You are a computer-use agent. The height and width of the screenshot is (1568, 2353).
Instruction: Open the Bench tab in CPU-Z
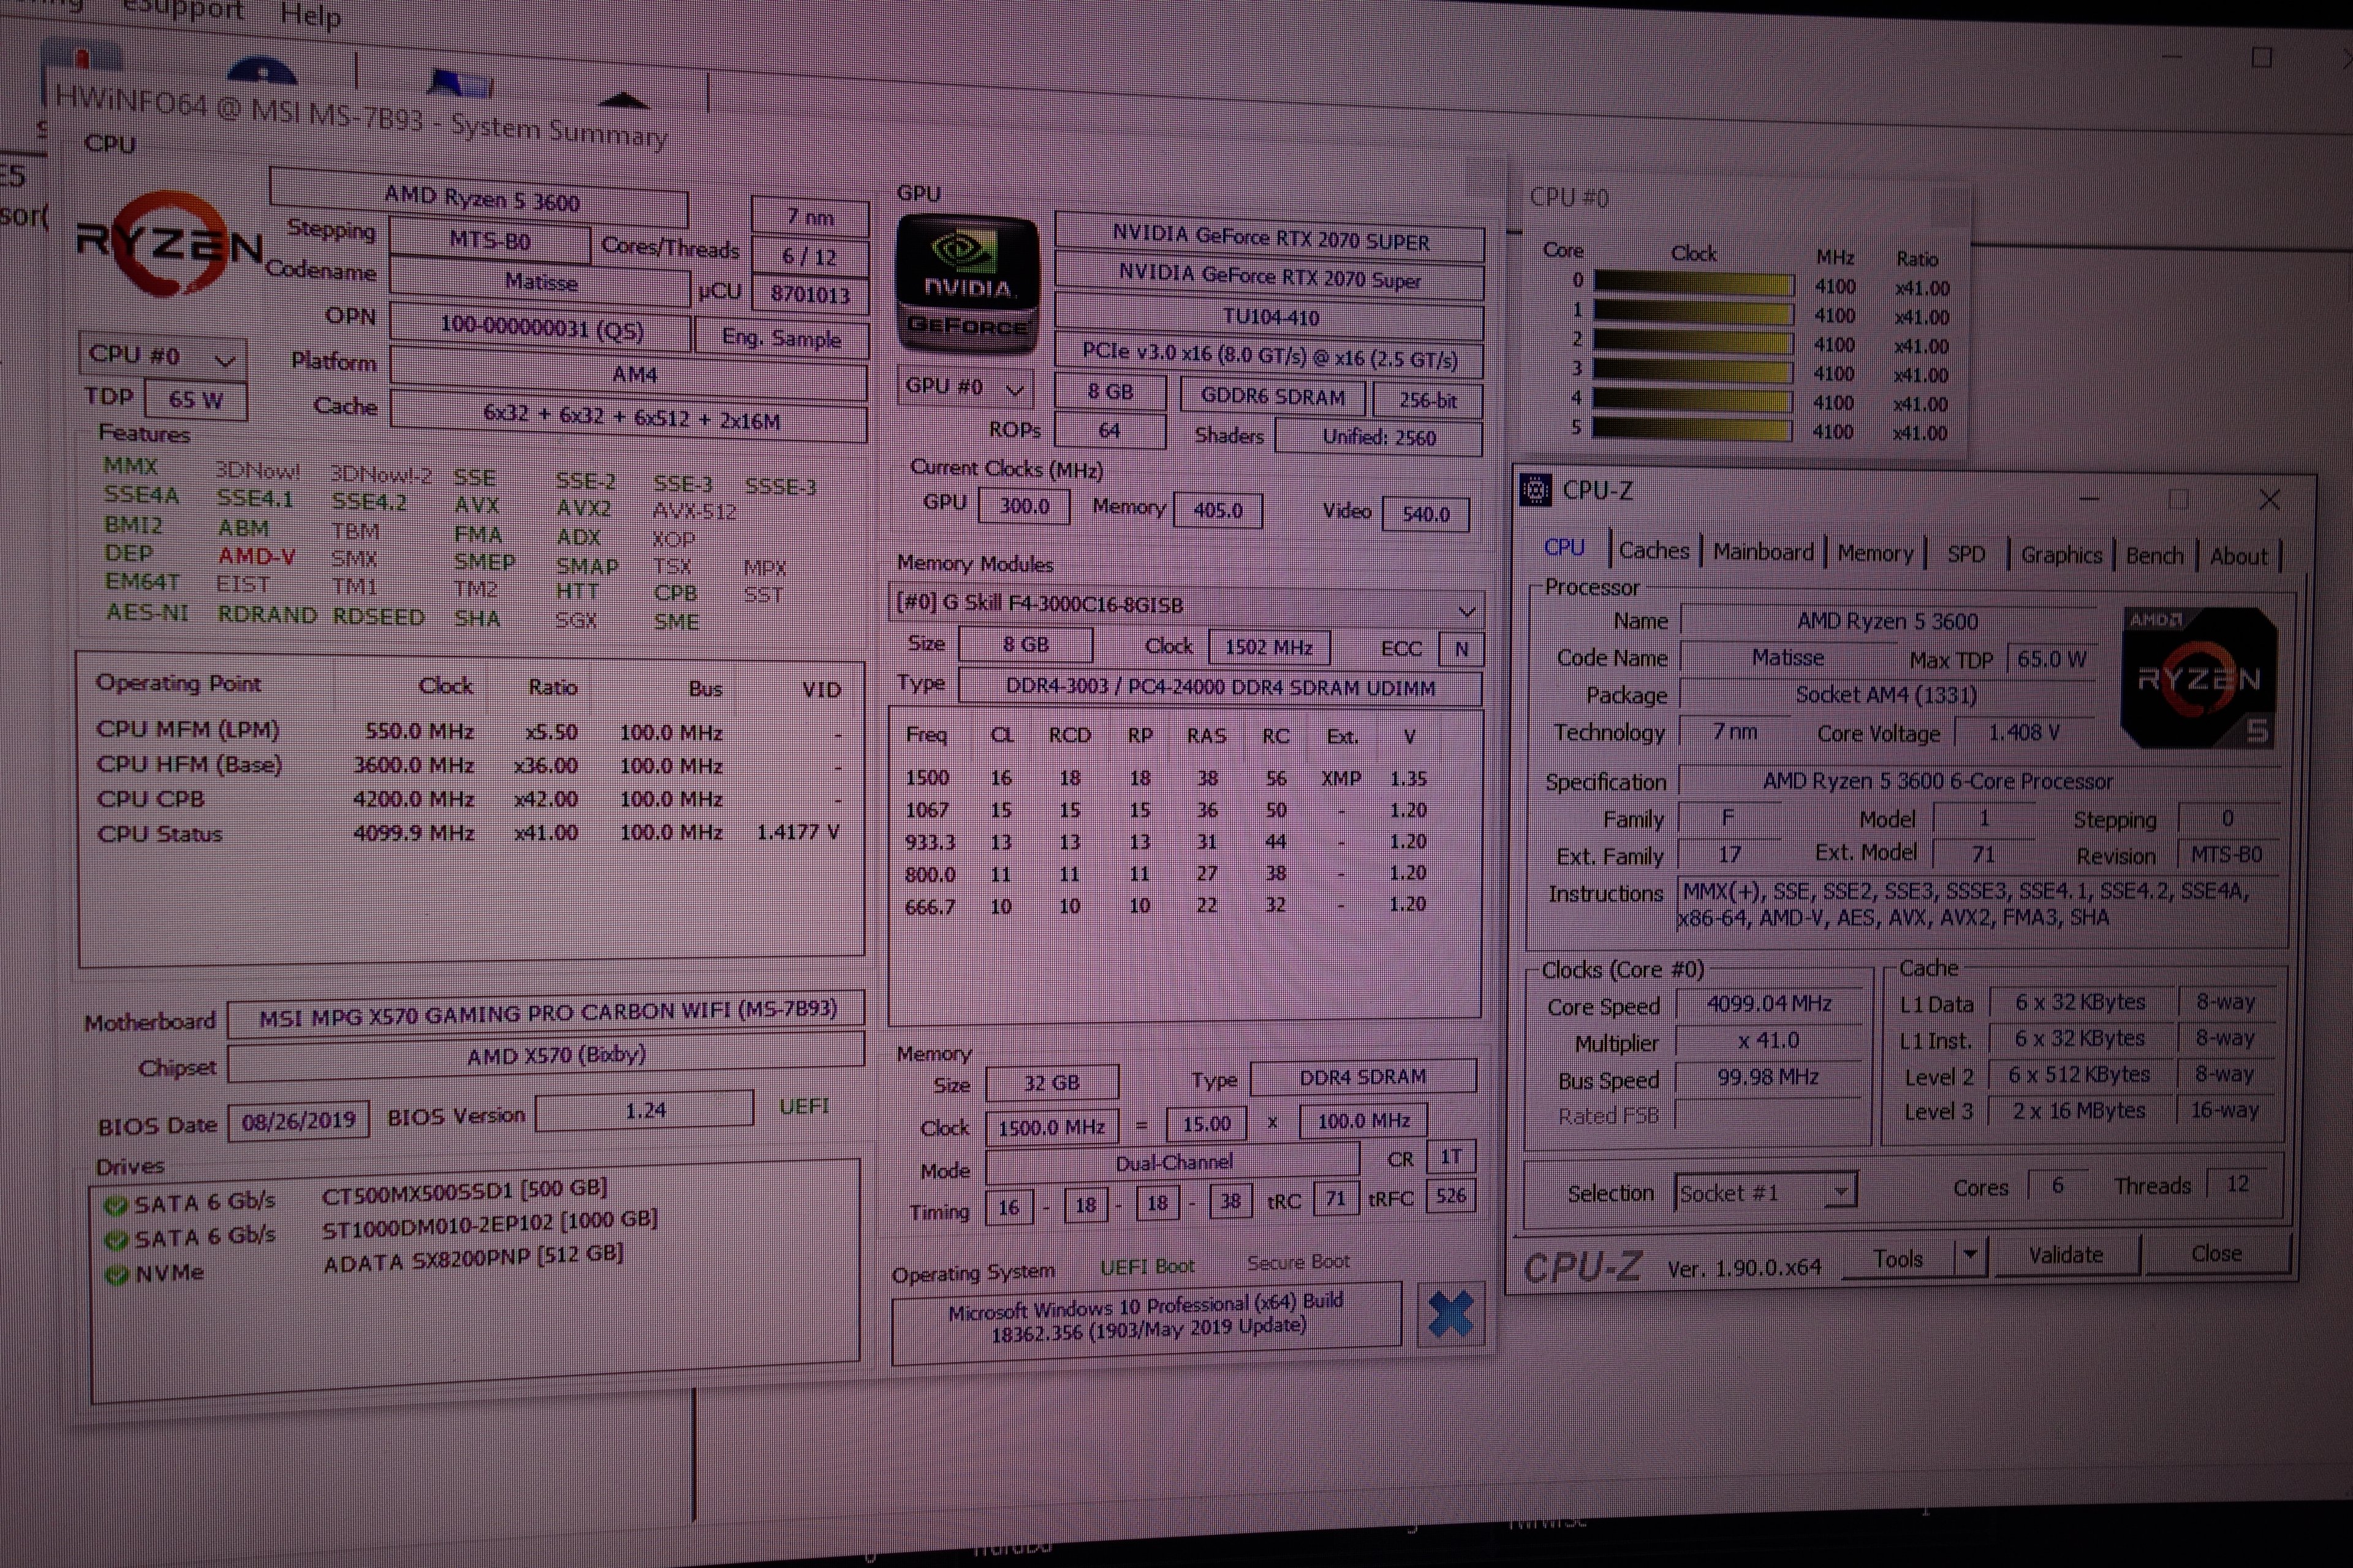point(2154,557)
